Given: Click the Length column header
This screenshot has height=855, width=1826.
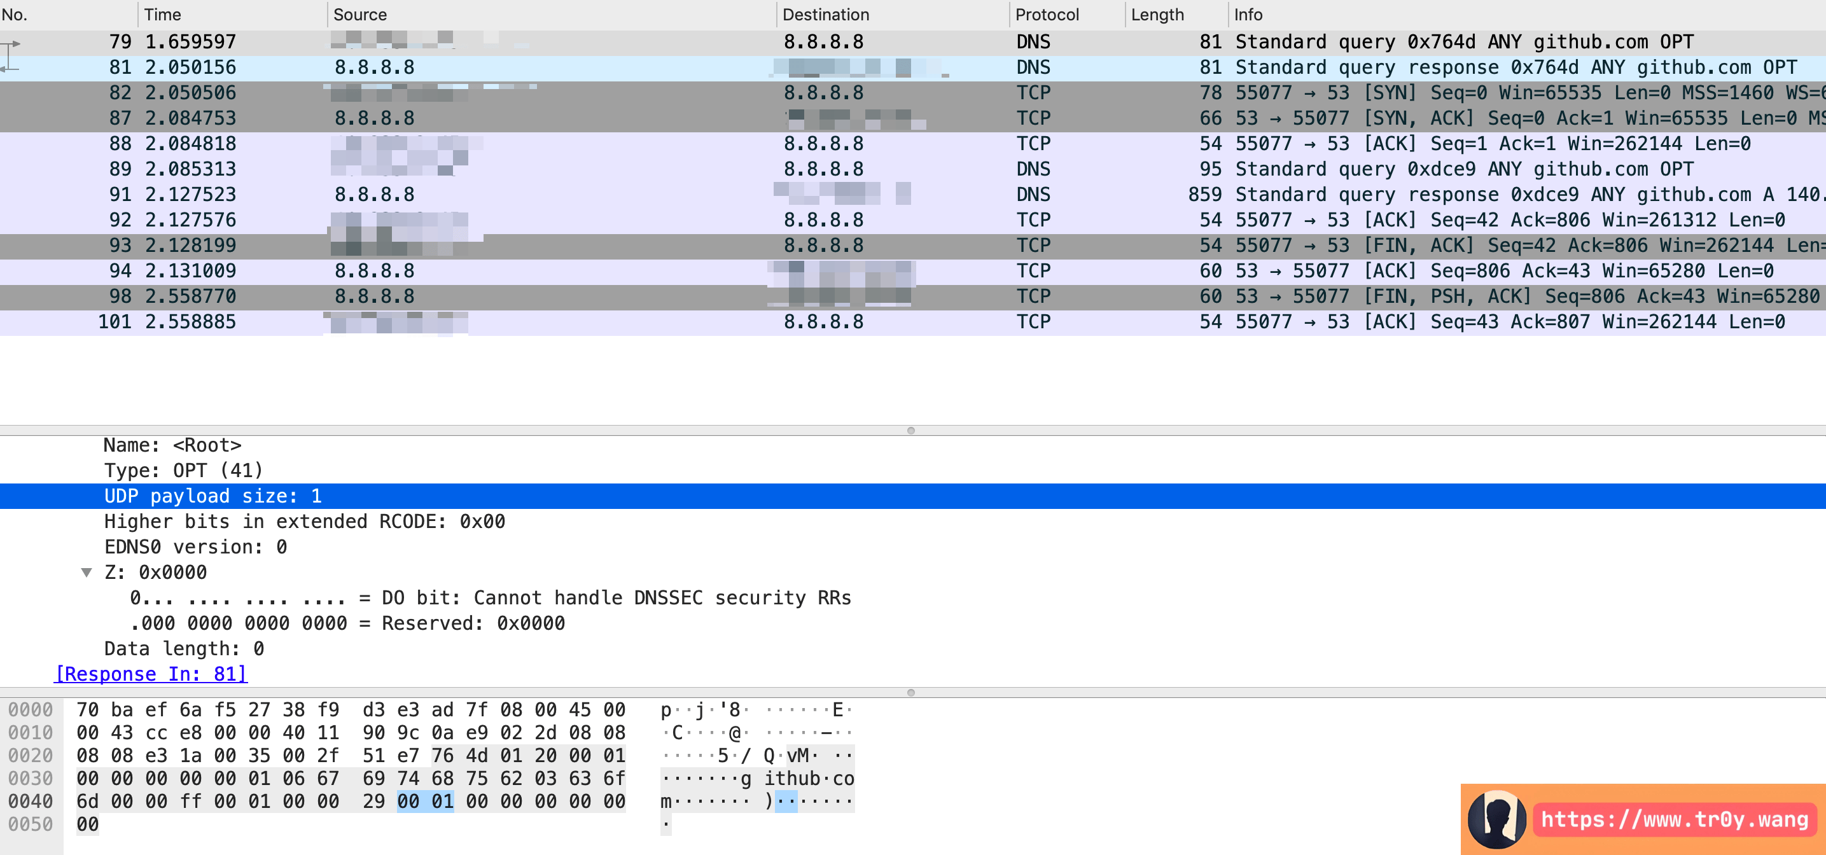Looking at the screenshot, I should [1157, 14].
